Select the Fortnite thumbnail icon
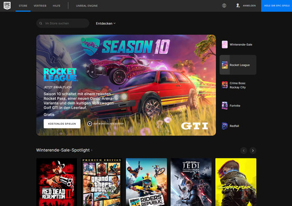The height and width of the screenshot is (206, 292). click(x=224, y=105)
